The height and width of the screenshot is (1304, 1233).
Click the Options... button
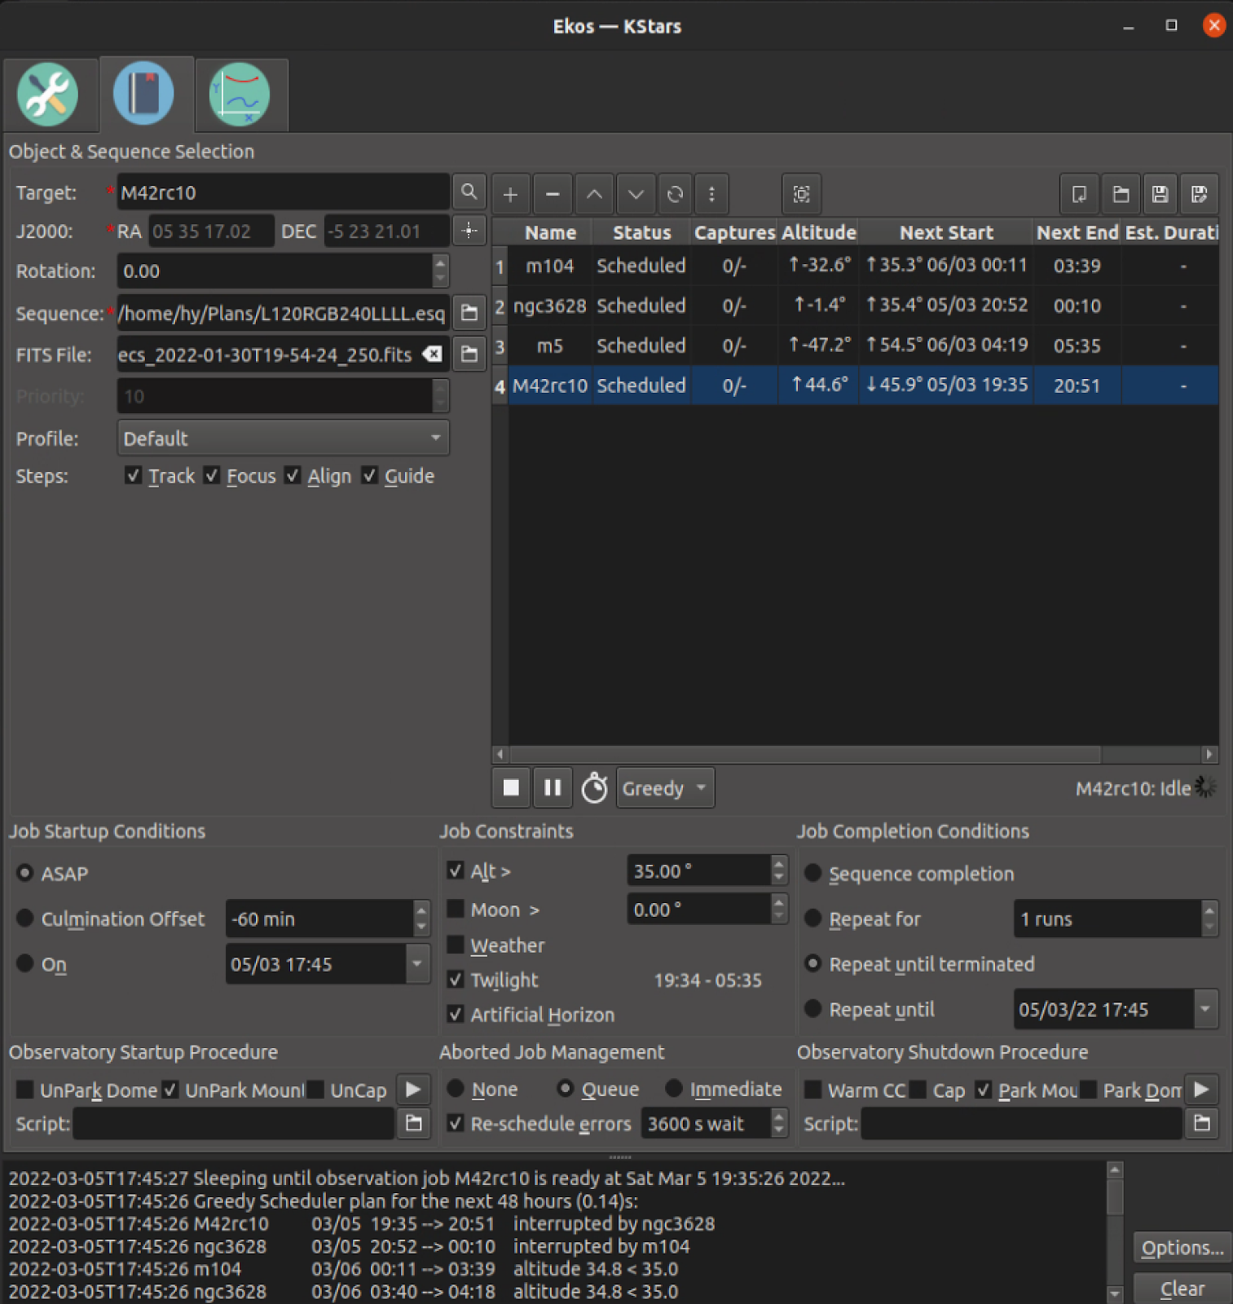(1182, 1248)
